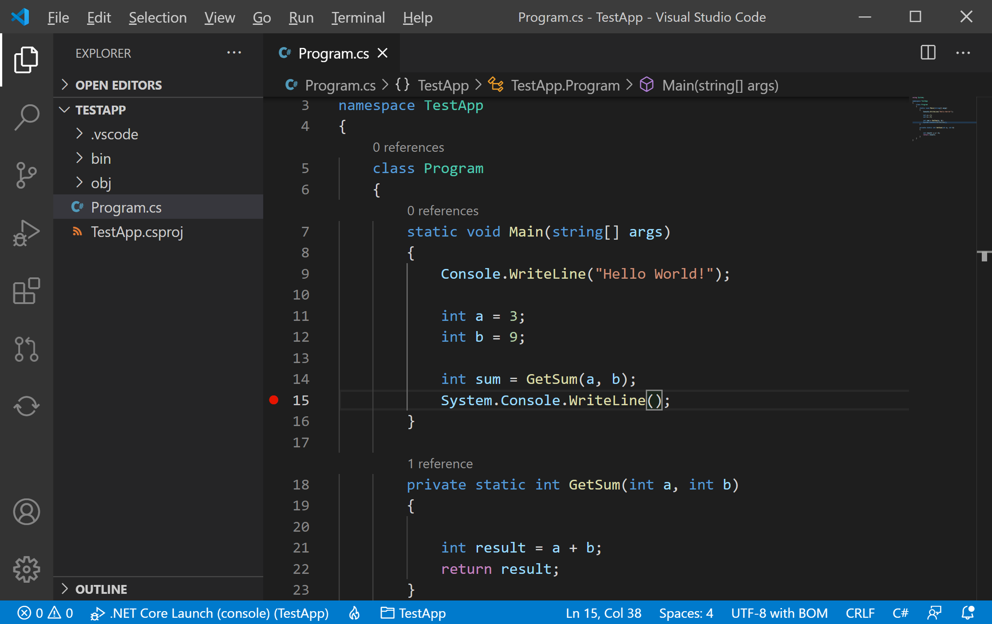This screenshot has height=624, width=992.
Task: Click the .NET Core Launch status bar item
Action: pos(209,613)
